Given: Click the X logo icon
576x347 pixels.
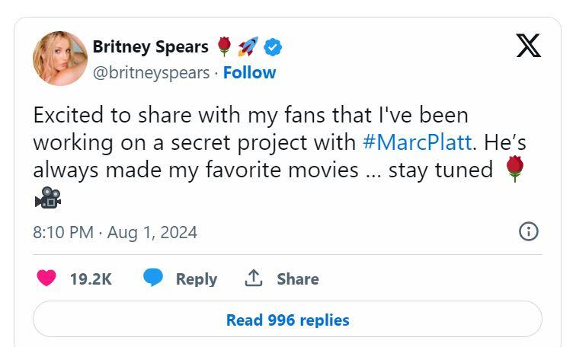Looking at the screenshot, I should point(528,46).
